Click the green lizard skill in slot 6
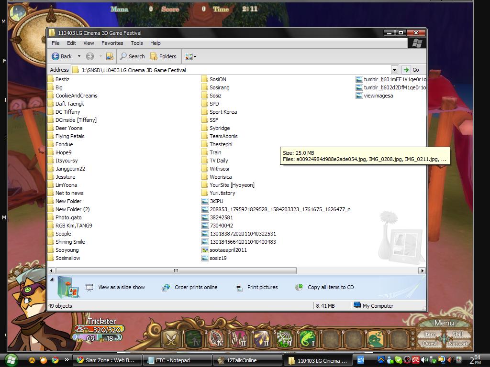The height and width of the screenshot is (367, 490). tap(307, 339)
